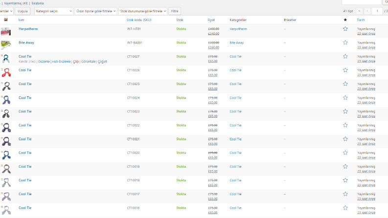Image resolution: width=388 pixels, height=218 pixels.
Task: Open thumbnail of Cool Tie CT10020
Action: 6,155
